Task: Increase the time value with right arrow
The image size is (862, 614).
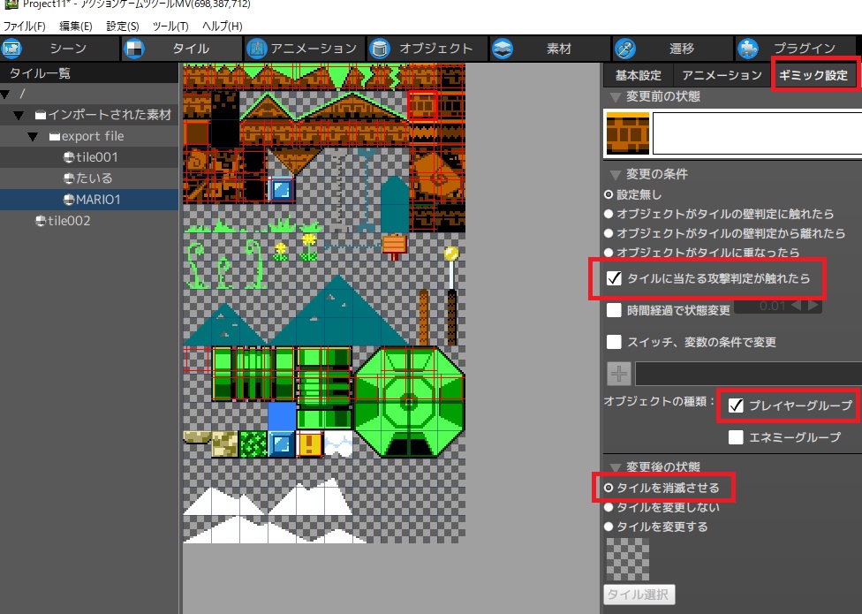Action: point(813,306)
